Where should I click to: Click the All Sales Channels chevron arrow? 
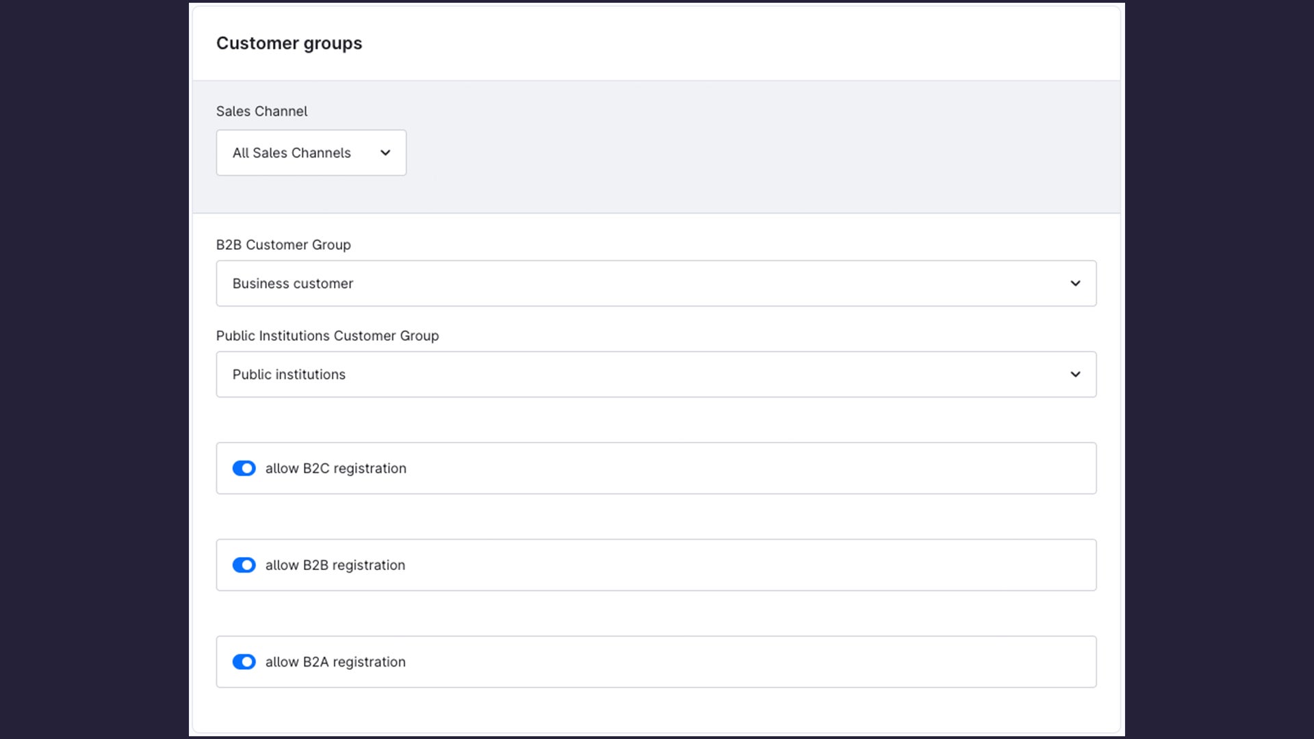(x=385, y=153)
